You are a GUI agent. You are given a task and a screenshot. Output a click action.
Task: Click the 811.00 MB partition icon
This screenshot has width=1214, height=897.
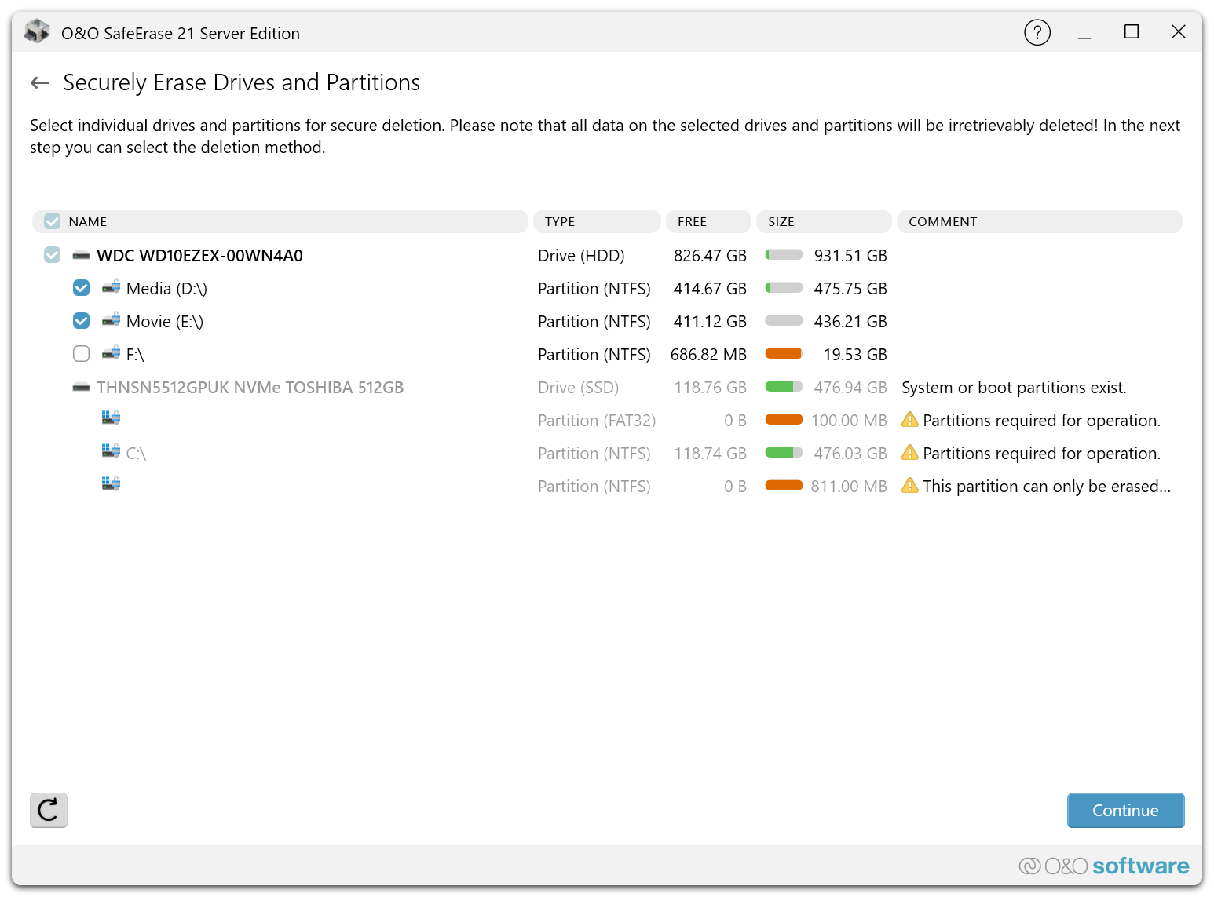click(111, 483)
